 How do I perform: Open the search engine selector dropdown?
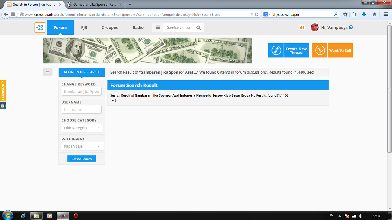(267, 14)
